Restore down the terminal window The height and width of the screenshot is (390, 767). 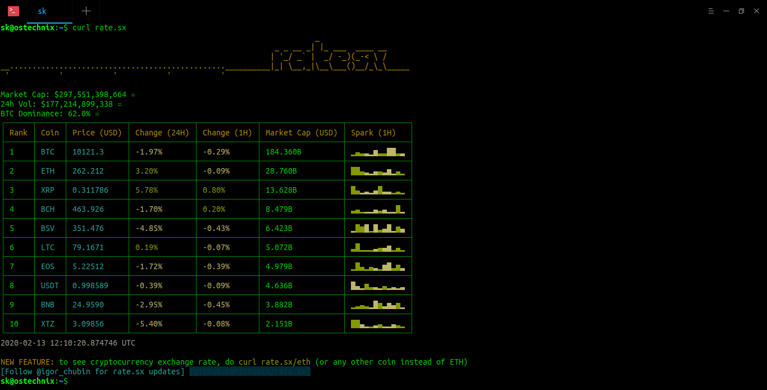[741, 11]
